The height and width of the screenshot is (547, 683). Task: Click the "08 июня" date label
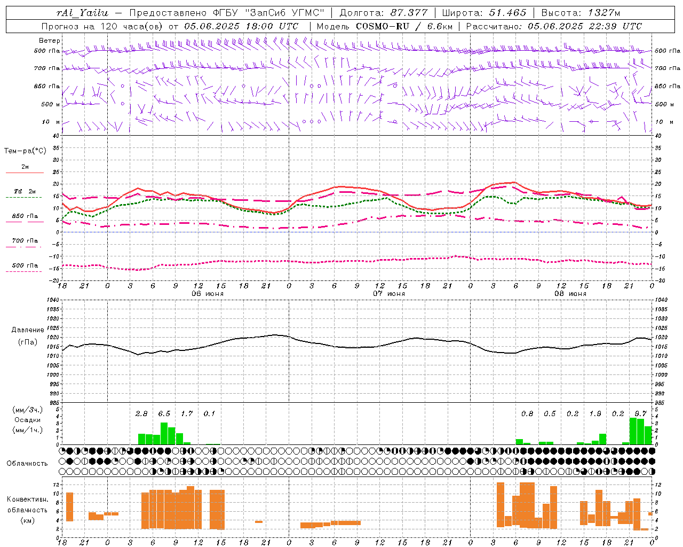pos(570,294)
